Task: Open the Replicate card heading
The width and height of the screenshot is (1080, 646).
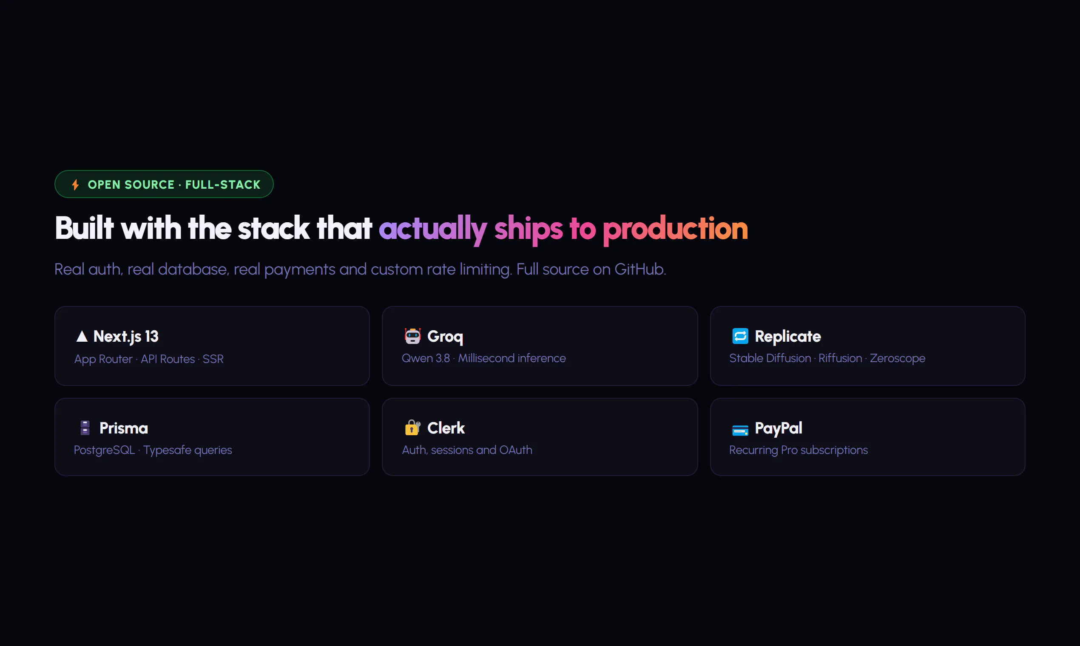Action: point(788,336)
